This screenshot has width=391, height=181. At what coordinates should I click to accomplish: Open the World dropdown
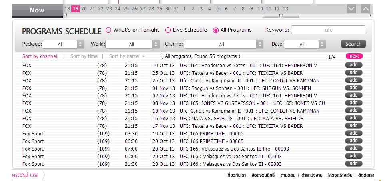pos(132,44)
